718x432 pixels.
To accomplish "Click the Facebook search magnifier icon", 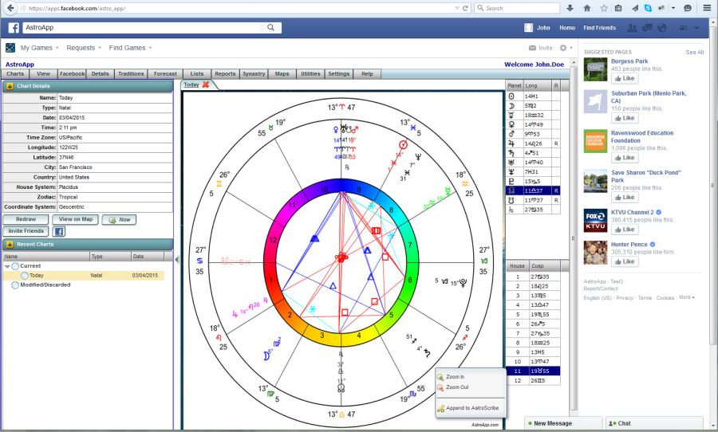I will coord(272,27).
